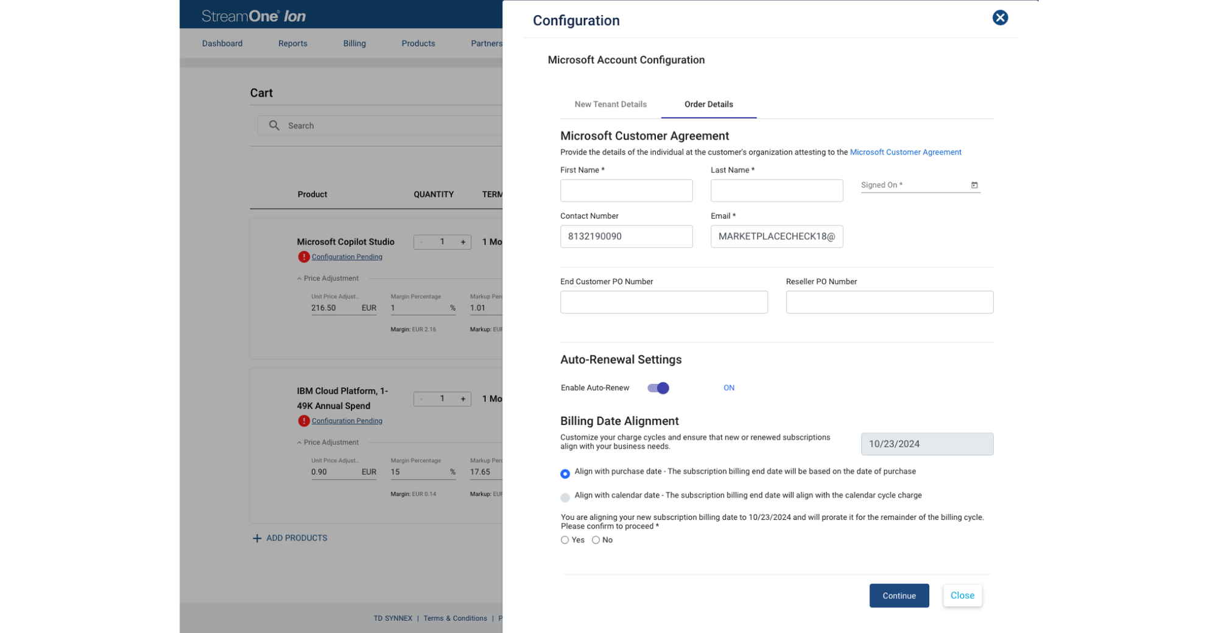
Task: Open Terms & Conditions footer link
Action: (x=455, y=618)
